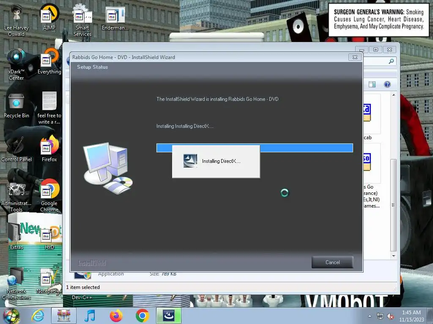Image resolution: width=433 pixels, height=324 pixels.
Task: Open the Recycle Bin
Action: [x=16, y=106]
